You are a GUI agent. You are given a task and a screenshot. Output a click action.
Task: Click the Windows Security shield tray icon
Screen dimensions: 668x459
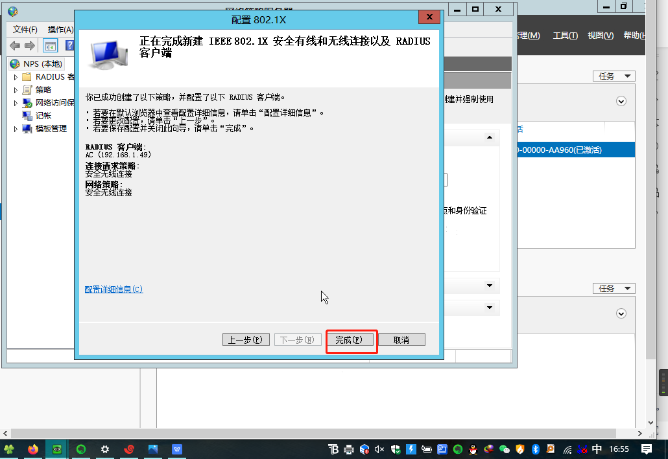point(396,449)
